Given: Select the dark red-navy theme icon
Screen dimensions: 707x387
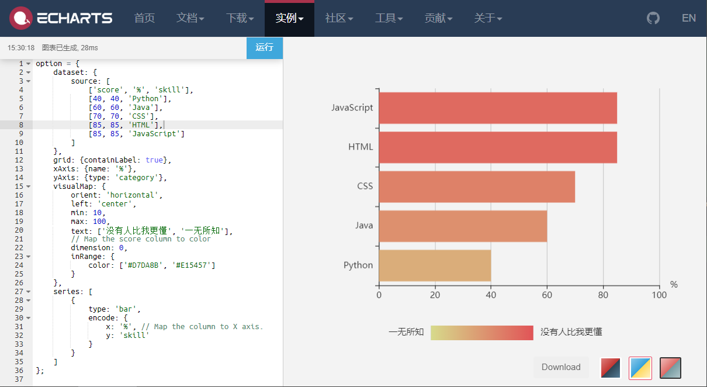Looking at the screenshot, I should click(x=610, y=368).
